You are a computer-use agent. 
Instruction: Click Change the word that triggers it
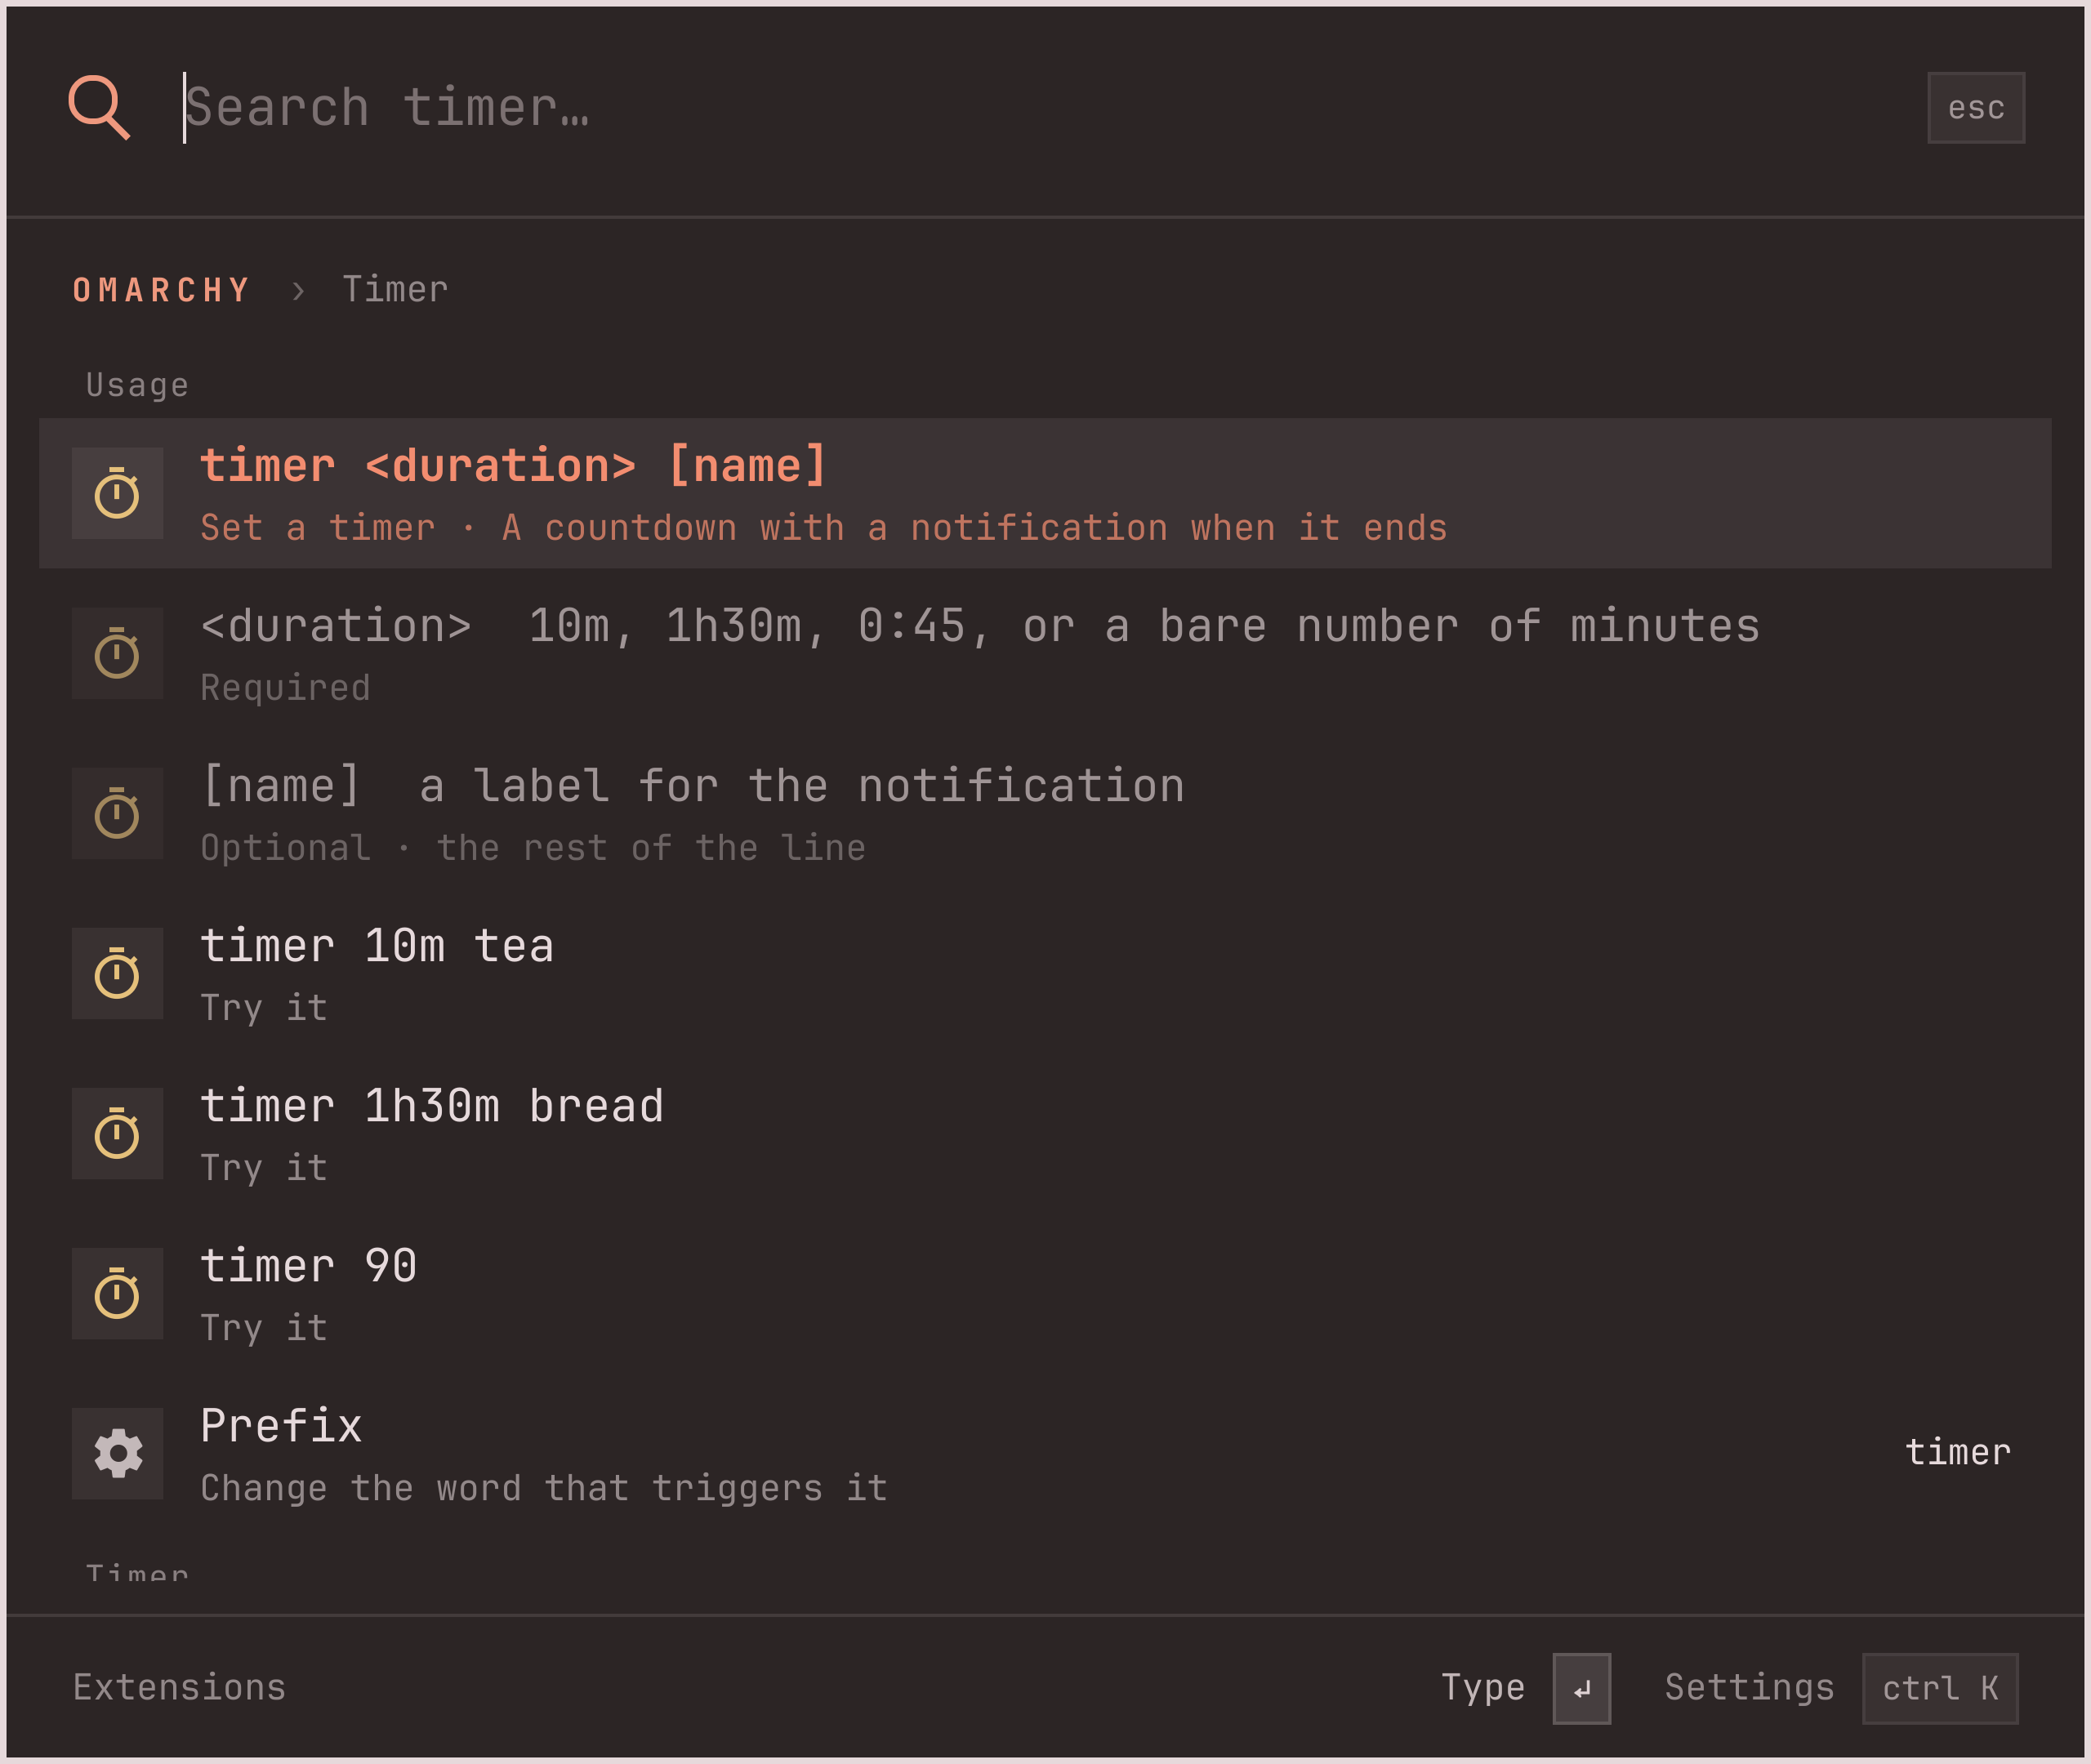tap(543, 1488)
